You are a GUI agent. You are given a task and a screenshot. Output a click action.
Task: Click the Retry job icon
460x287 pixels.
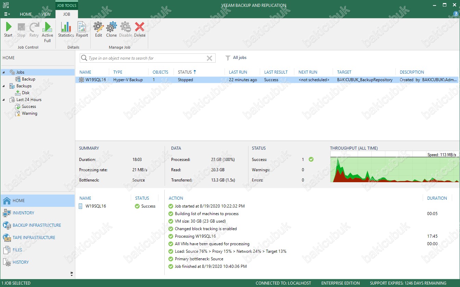[34, 29]
